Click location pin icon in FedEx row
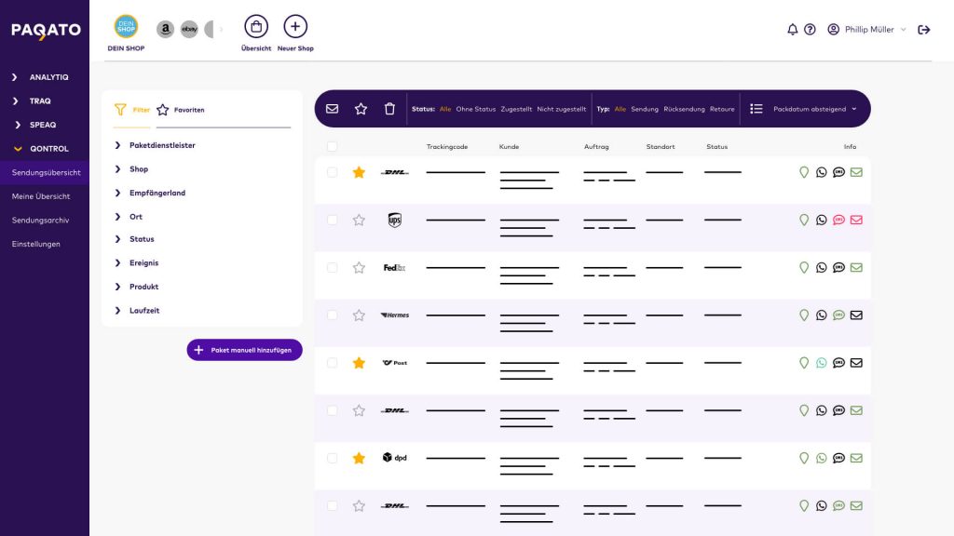Image resolution: width=954 pixels, height=536 pixels. pyautogui.click(x=804, y=268)
